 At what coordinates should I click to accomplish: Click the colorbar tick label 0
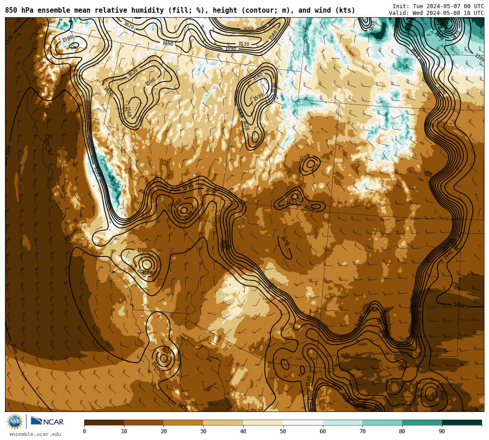point(85,431)
